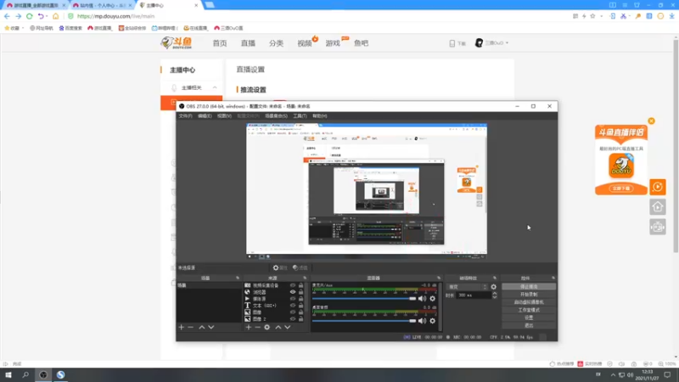The width and height of the screenshot is (679, 382).
Task: Open undo history dropdown arrow in browser
Action: tap(47, 16)
